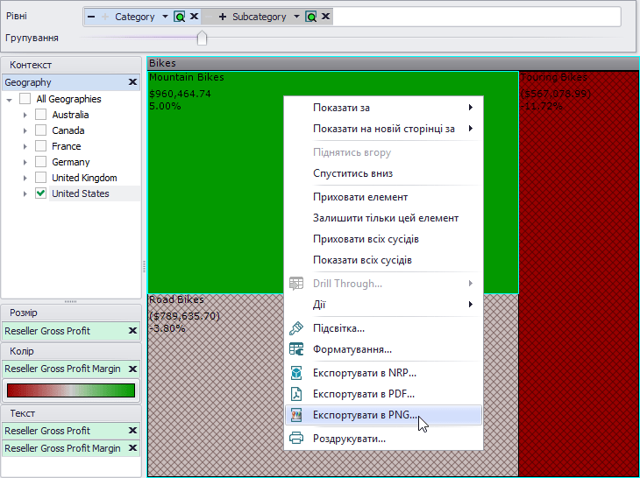This screenshot has width=640, height=478.
Task: Choose Спуститись вниз from the context menu
Action: (384, 173)
